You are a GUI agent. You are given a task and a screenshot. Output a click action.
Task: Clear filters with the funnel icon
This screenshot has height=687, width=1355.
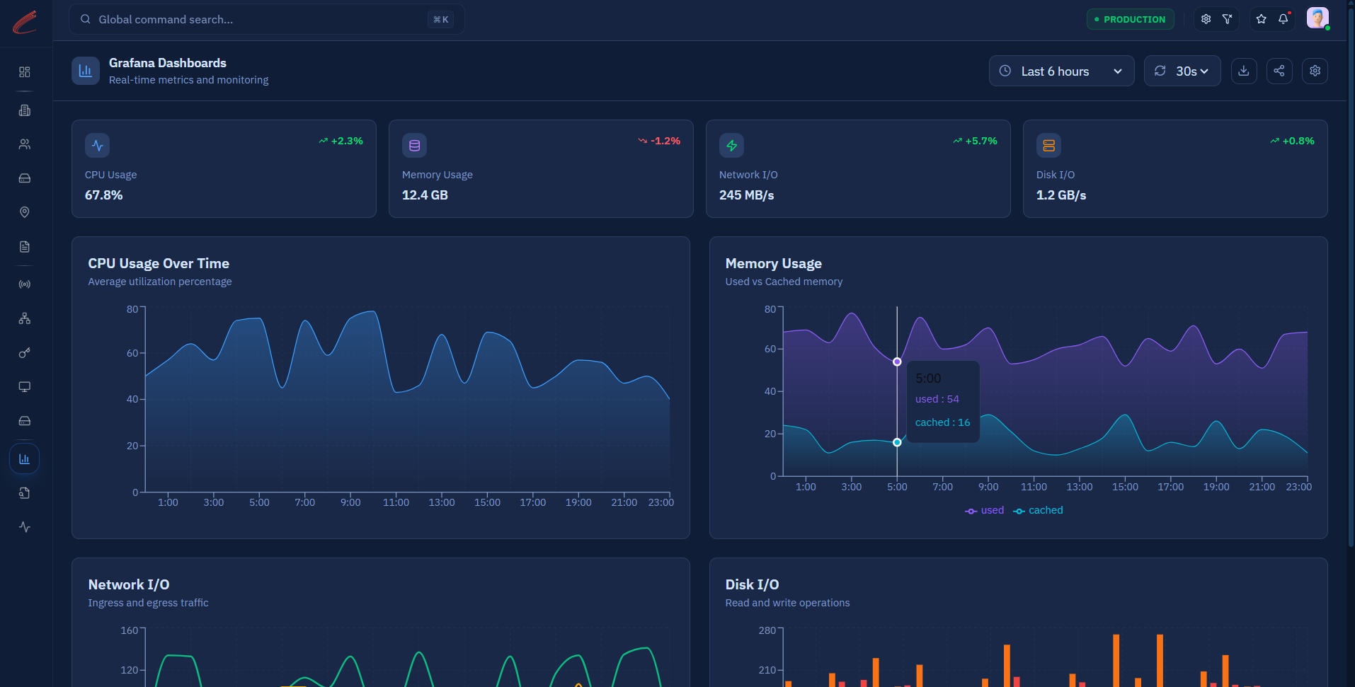(1228, 19)
